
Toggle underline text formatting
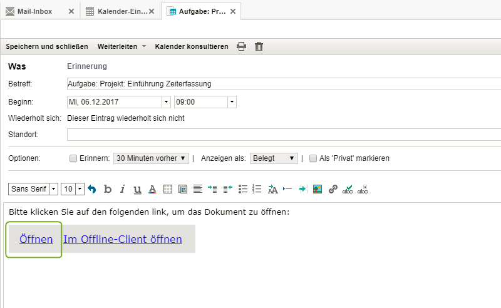coord(137,189)
